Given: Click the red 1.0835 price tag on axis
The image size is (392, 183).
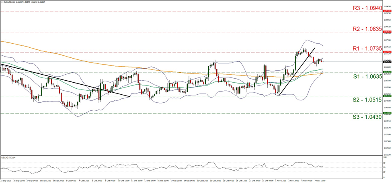Looking at the screenshot, I should pos(387,32).
